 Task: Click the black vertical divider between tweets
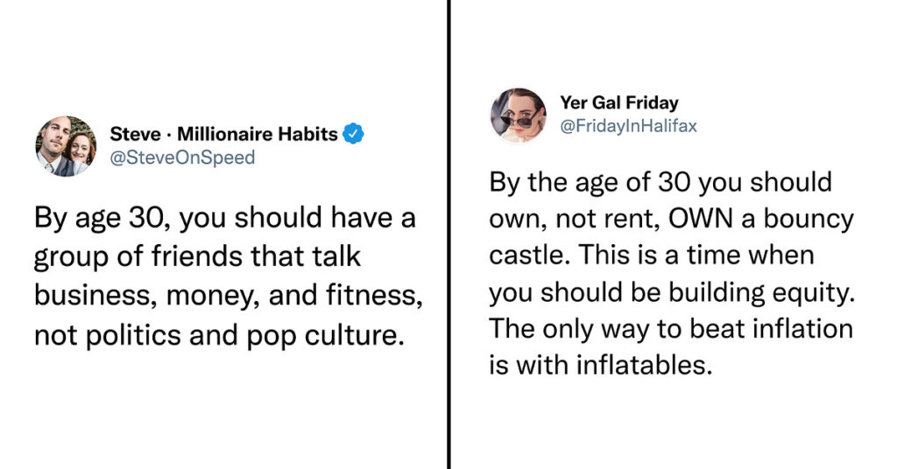(x=448, y=234)
